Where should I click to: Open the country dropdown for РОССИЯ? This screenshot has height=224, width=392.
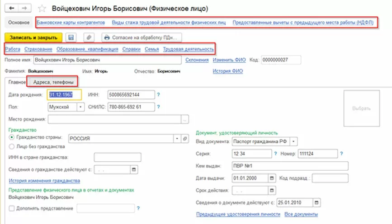pyautogui.click(x=177, y=139)
